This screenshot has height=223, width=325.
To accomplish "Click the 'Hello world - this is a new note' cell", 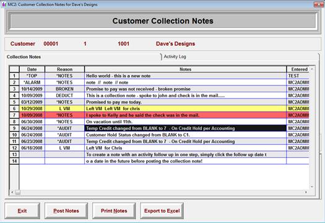I will [x=185, y=76].
